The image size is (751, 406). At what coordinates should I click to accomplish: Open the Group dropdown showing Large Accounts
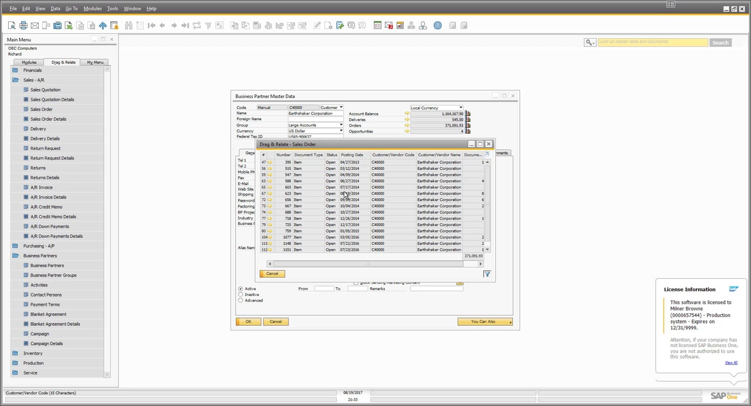pos(341,125)
